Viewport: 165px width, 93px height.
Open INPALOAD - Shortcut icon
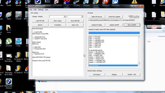[x=9, y=84]
